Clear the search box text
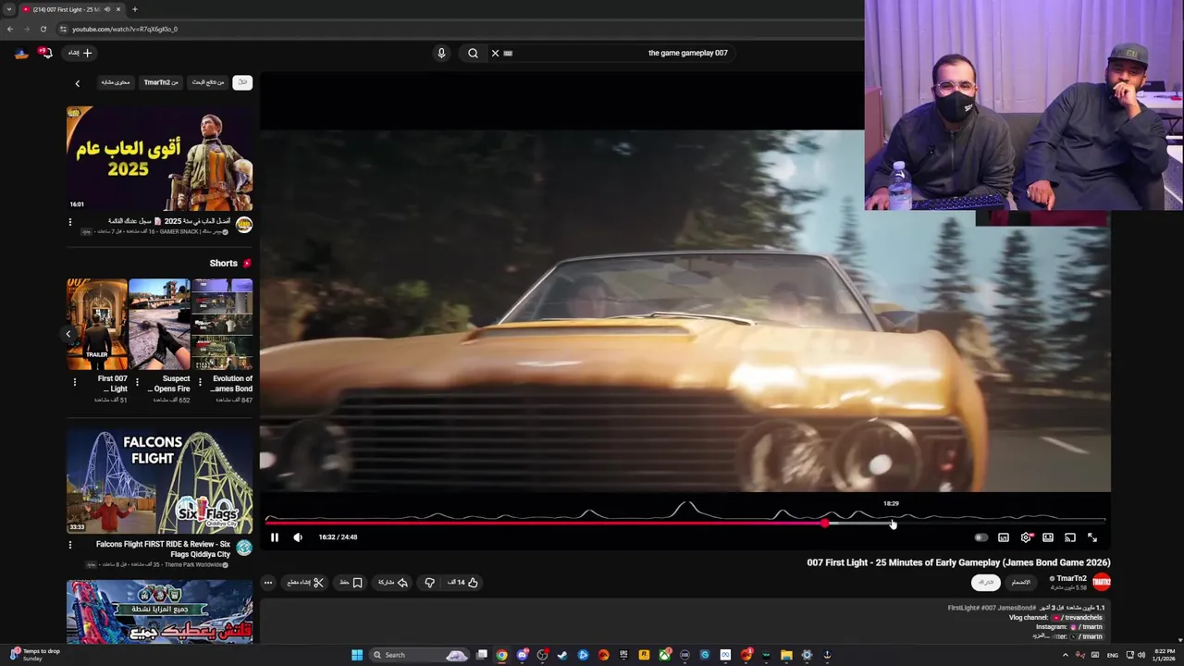 495,53
